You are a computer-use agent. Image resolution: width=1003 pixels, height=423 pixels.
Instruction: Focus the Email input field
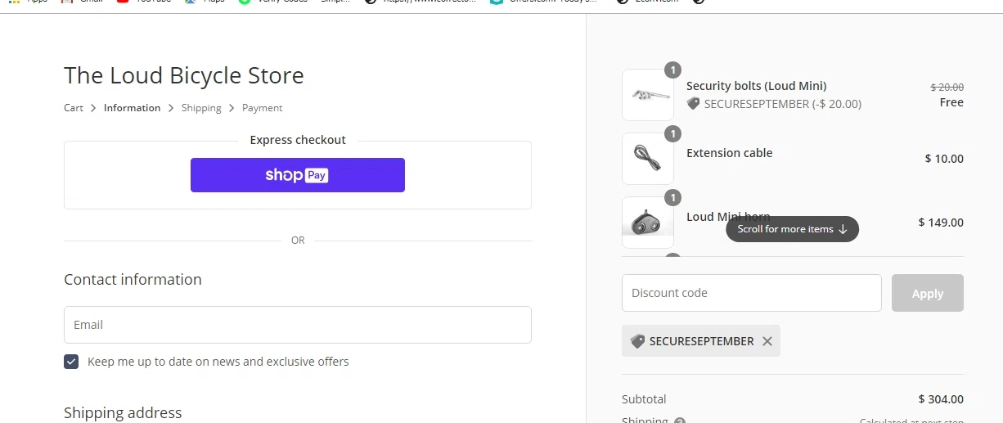pos(298,325)
